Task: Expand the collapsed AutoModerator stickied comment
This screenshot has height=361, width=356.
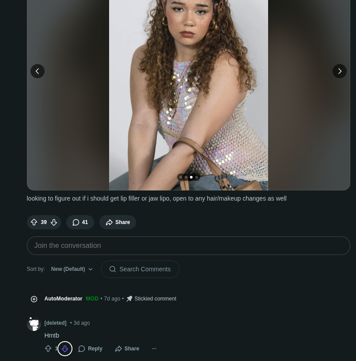Action: click(x=34, y=299)
